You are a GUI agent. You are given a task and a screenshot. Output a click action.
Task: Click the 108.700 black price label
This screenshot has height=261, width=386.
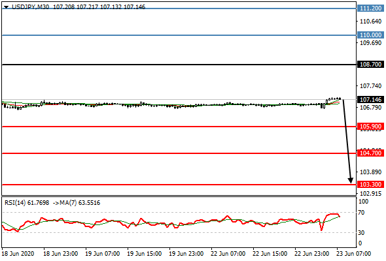(x=370, y=65)
